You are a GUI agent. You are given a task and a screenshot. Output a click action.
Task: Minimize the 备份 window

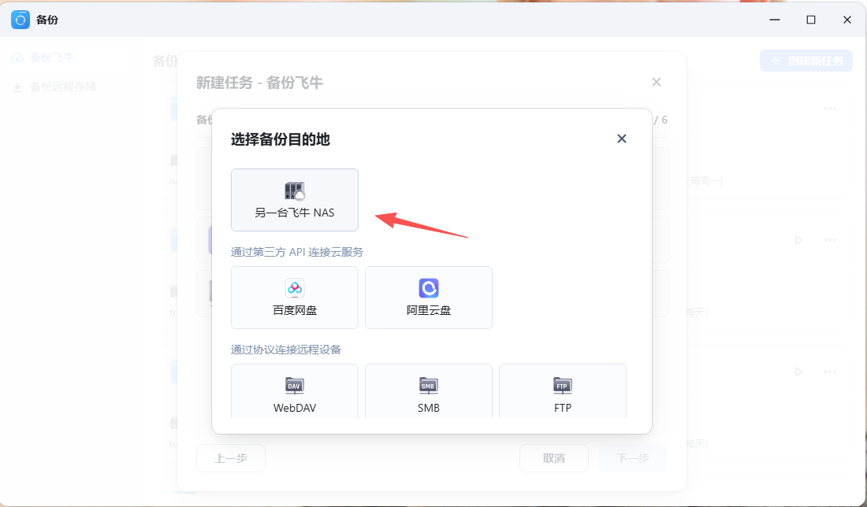click(775, 20)
